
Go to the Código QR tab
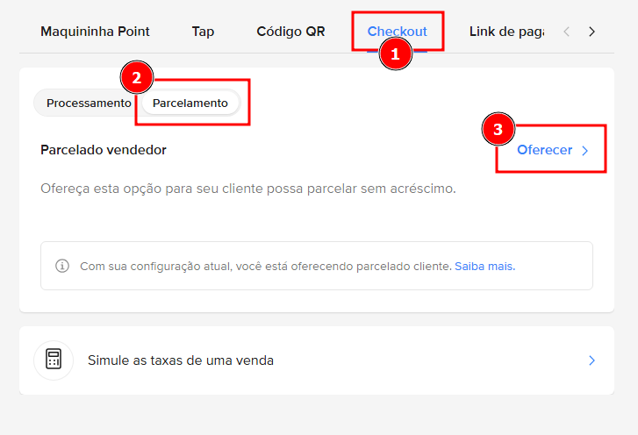click(x=290, y=32)
